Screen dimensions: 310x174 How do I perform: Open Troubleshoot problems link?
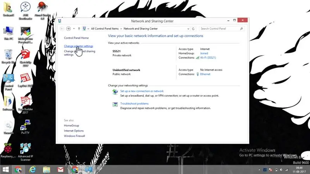click(x=134, y=104)
